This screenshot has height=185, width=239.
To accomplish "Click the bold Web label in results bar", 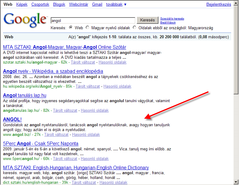I will click(9, 37).
